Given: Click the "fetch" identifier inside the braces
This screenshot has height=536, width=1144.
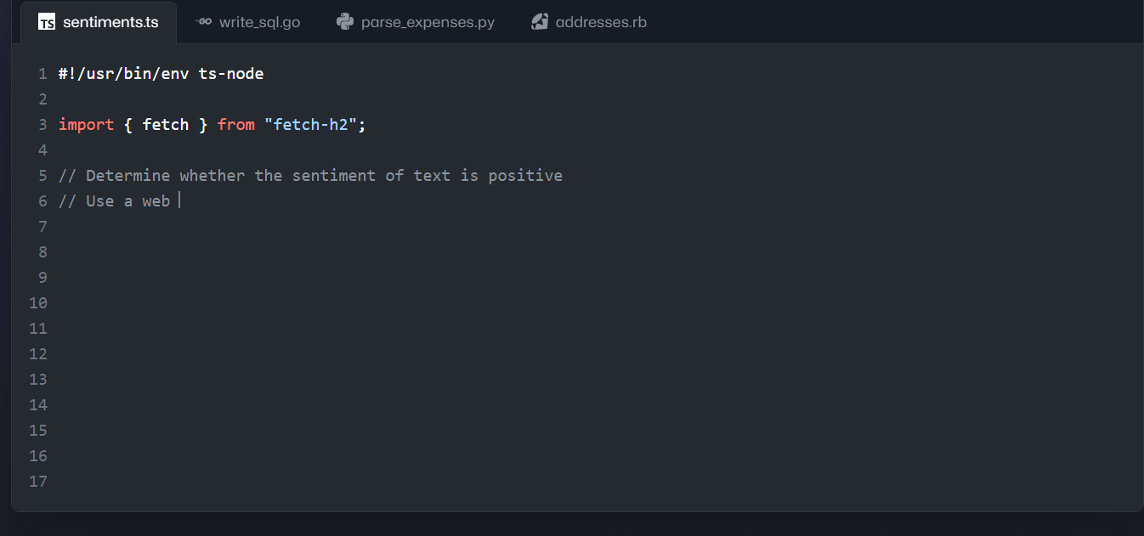Looking at the screenshot, I should tap(166, 125).
